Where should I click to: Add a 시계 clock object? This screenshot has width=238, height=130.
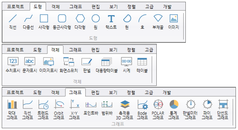click(x=127, y=65)
